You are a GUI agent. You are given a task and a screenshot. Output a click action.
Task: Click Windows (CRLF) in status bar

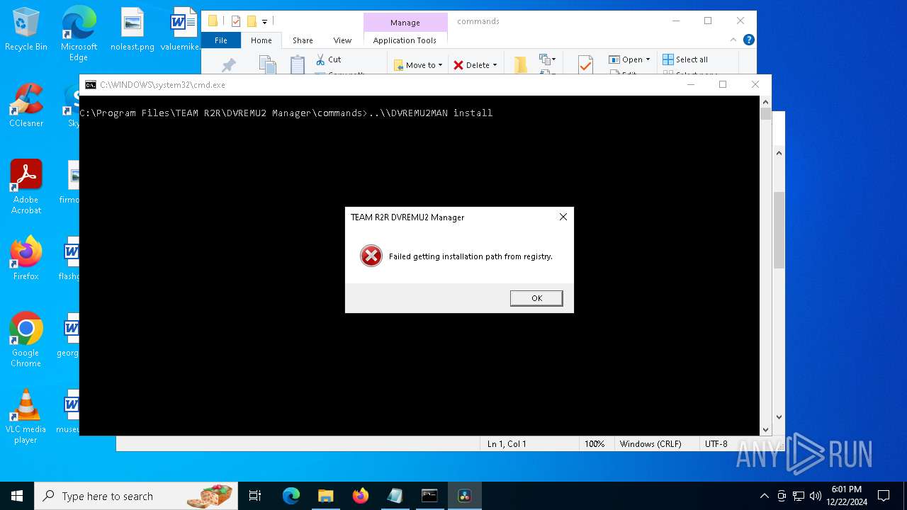(x=650, y=444)
